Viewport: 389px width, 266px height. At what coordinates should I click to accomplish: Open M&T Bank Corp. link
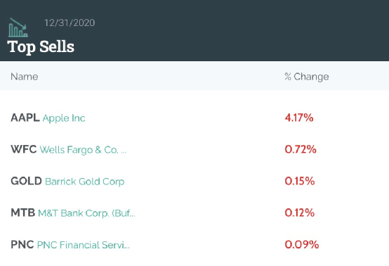86,213
